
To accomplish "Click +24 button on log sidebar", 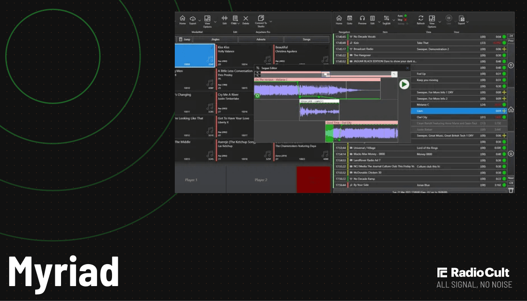I will pyautogui.click(x=511, y=183).
